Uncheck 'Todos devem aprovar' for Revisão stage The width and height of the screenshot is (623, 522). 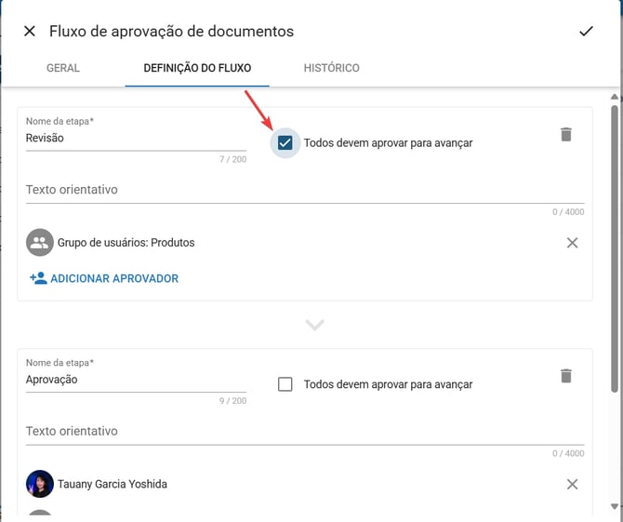tap(285, 142)
